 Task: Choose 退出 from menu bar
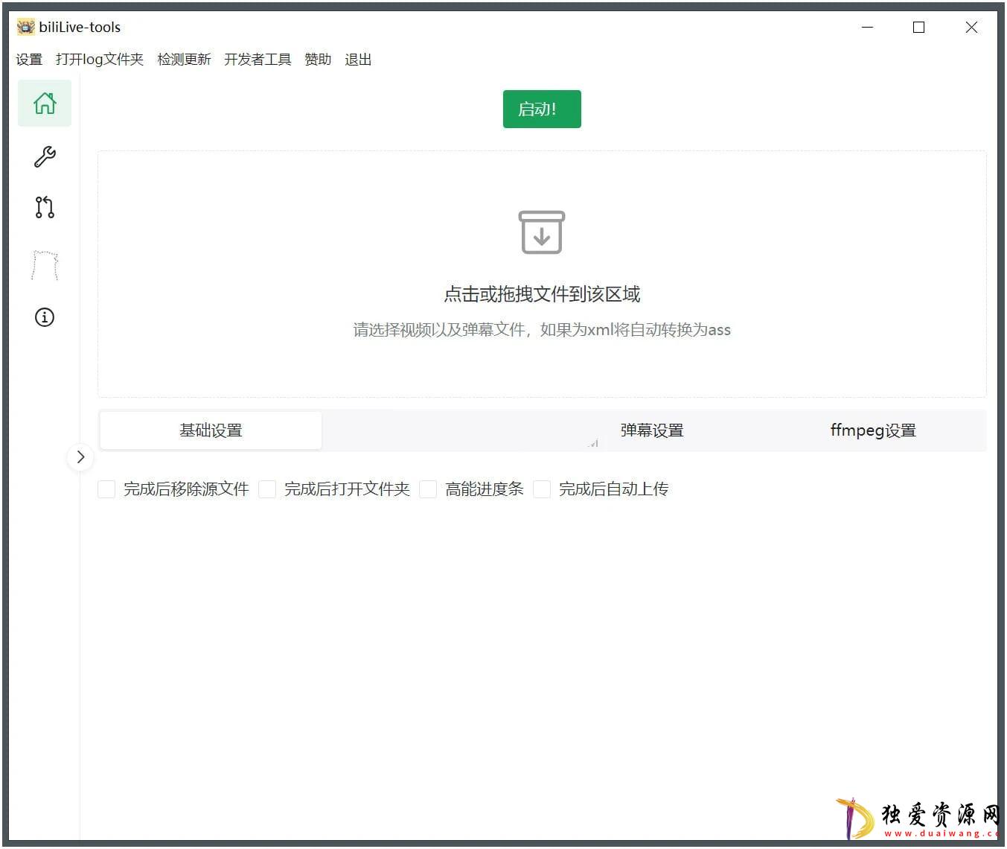point(358,60)
